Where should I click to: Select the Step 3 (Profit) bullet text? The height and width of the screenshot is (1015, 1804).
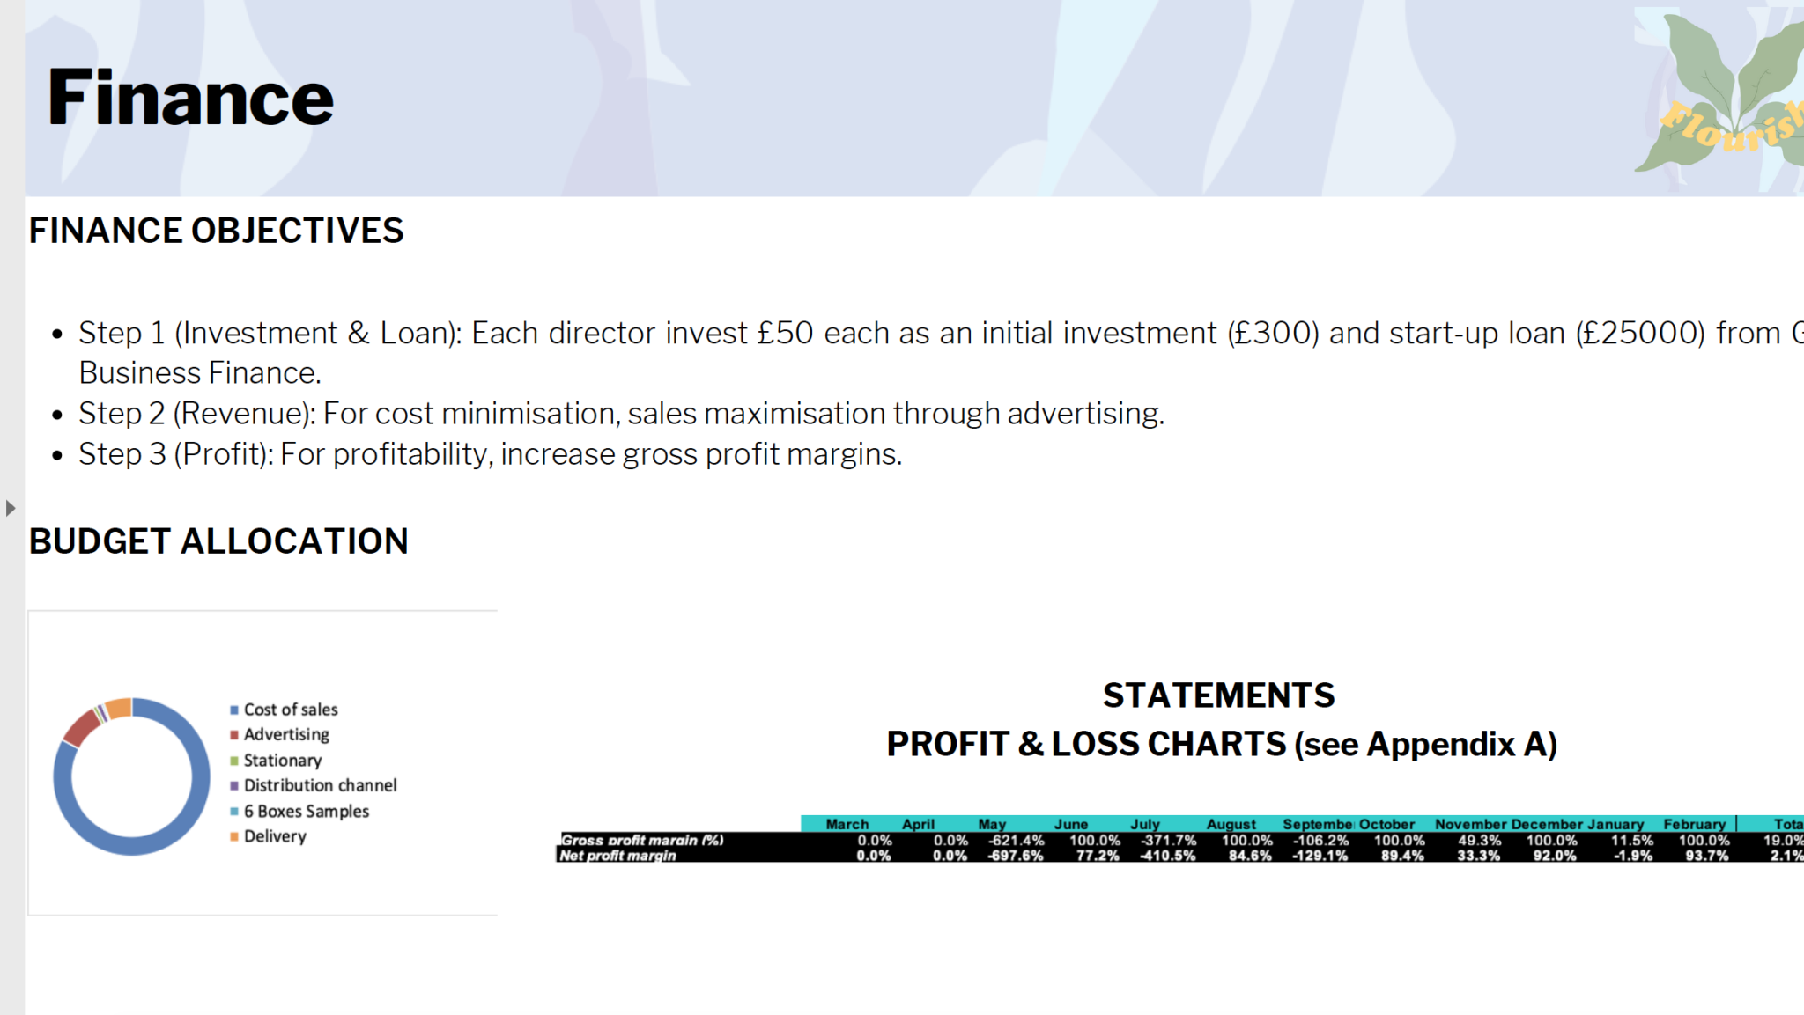pyautogui.click(x=491, y=454)
